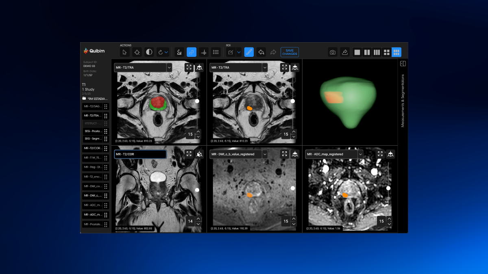Expand the ROI edit dropdown arrow

239,52
